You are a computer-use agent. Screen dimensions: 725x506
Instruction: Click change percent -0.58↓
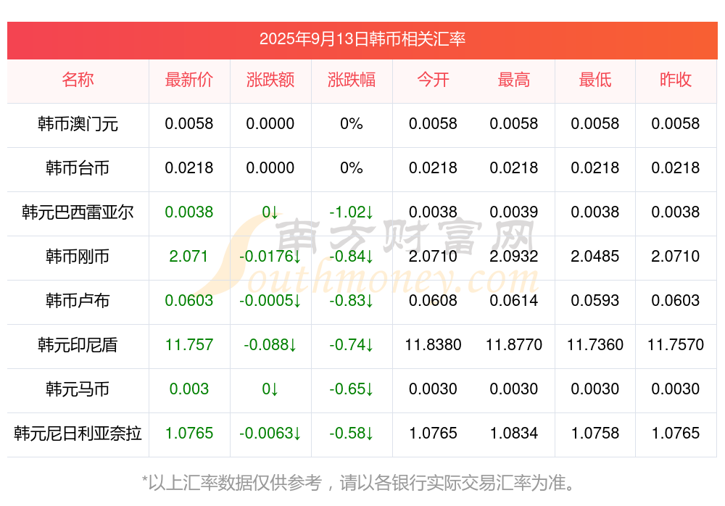352,434
